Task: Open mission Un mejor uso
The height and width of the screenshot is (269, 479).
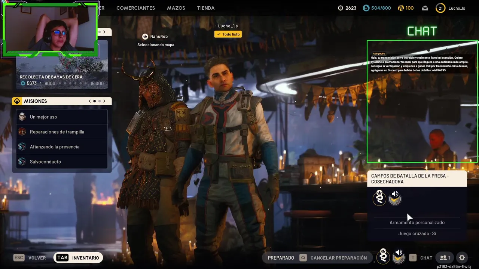Action: (62, 117)
